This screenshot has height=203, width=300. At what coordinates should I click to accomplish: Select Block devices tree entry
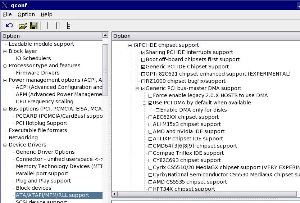(33, 188)
